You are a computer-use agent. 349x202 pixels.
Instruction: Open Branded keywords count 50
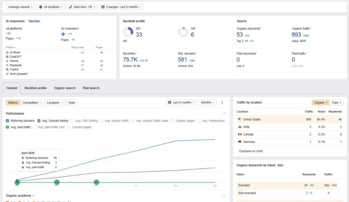click(x=306, y=185)
